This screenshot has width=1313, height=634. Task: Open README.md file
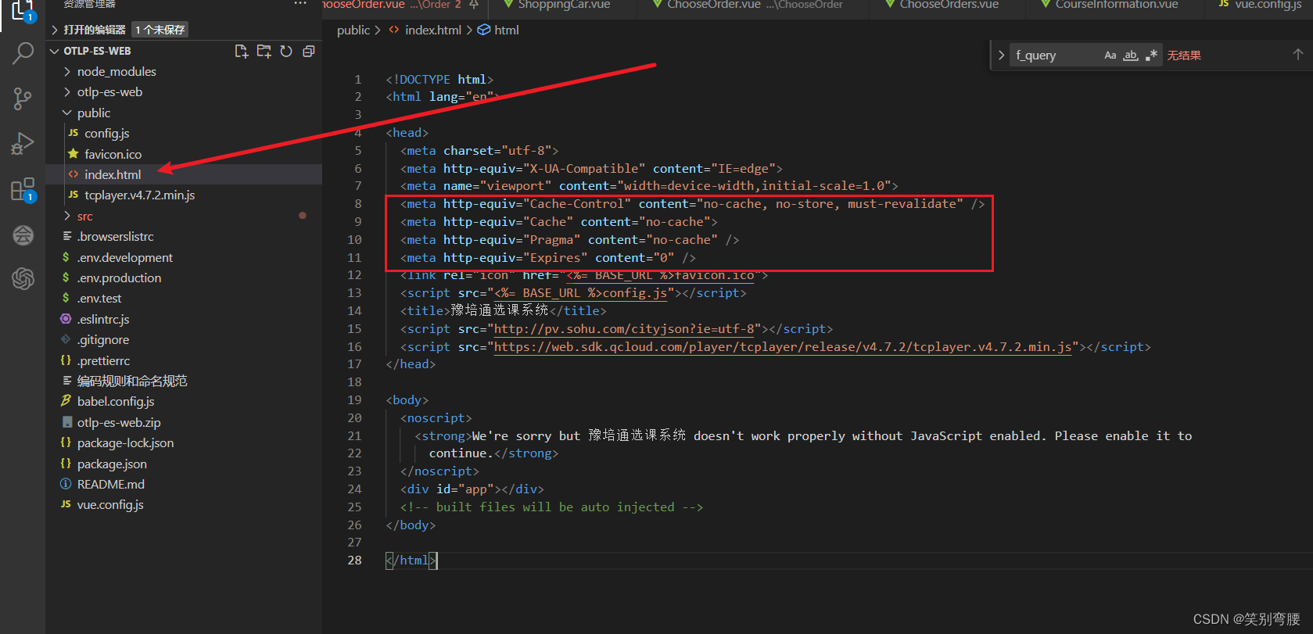[184, 484]
